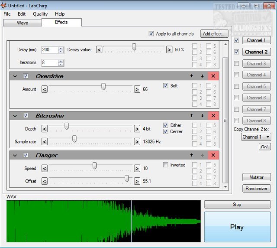The width and height of the screenshot is (277, 248).
Task: Move the Flanger effect up
Action: click(x=192, y=155)
